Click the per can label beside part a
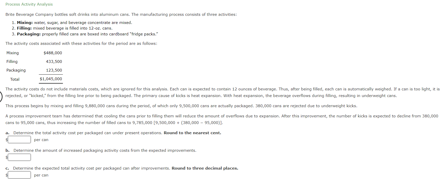447x179 pixels. tap(41, 140)
